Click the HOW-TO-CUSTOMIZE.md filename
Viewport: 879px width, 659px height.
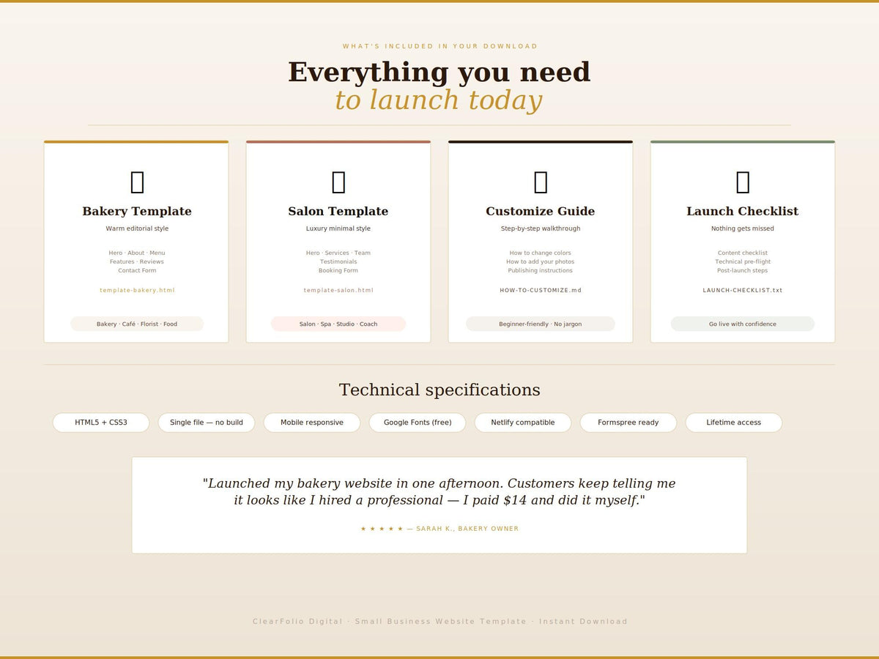pyautogui.click(x=541, y=291)
